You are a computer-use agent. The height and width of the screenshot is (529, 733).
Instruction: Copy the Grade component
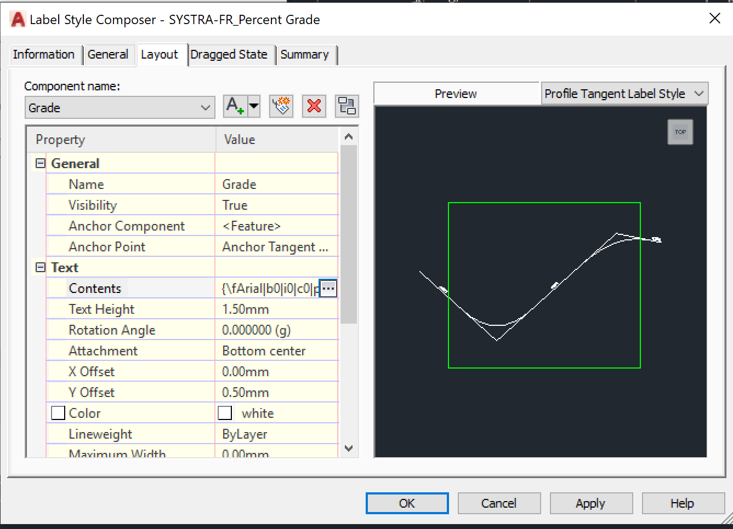point(281,106)
